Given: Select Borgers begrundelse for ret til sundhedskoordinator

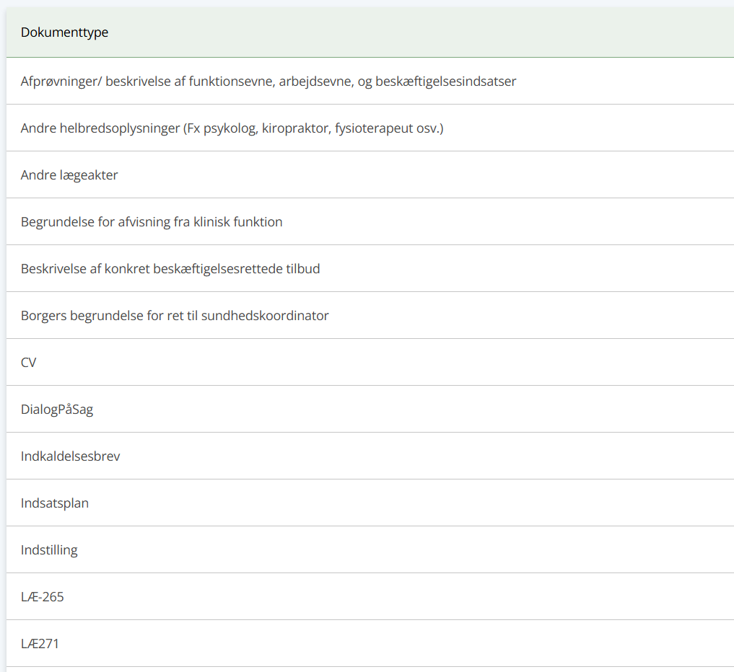Looking at the screenshot, I should pos(370,315).
